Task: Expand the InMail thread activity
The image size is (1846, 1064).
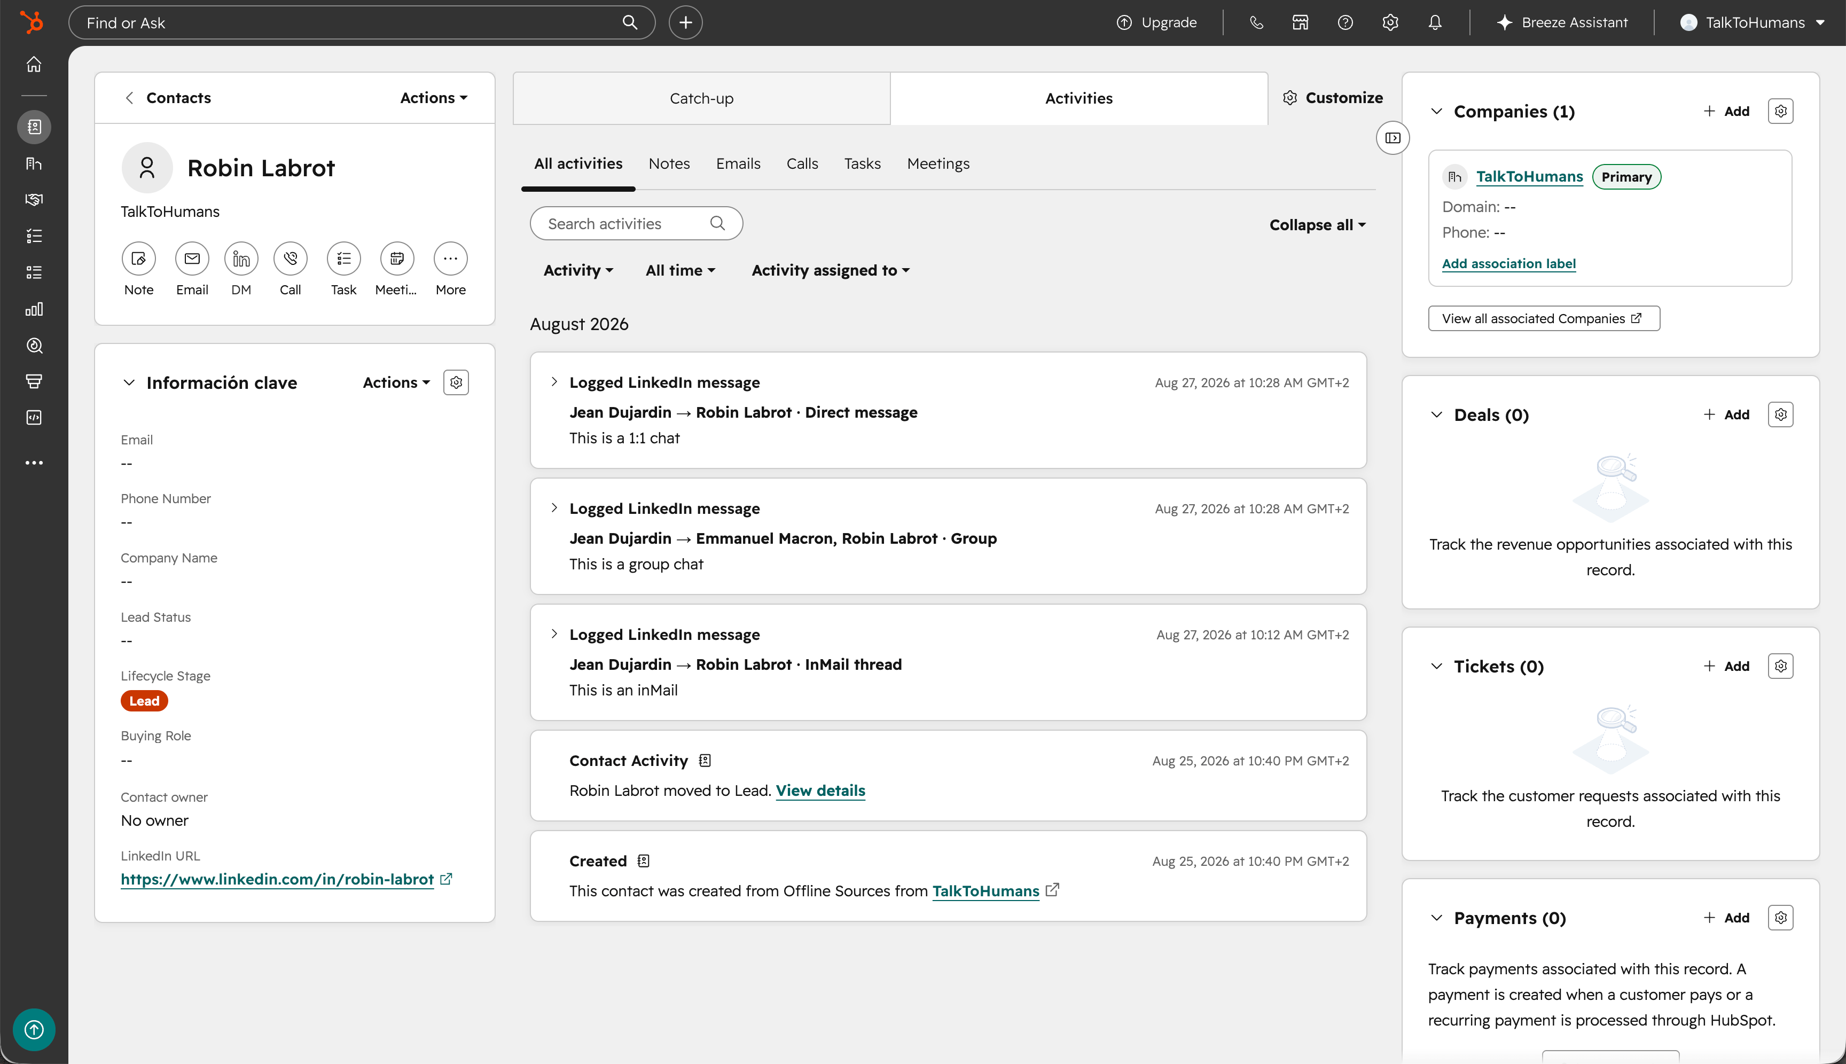Action: [x=554, y=633]
